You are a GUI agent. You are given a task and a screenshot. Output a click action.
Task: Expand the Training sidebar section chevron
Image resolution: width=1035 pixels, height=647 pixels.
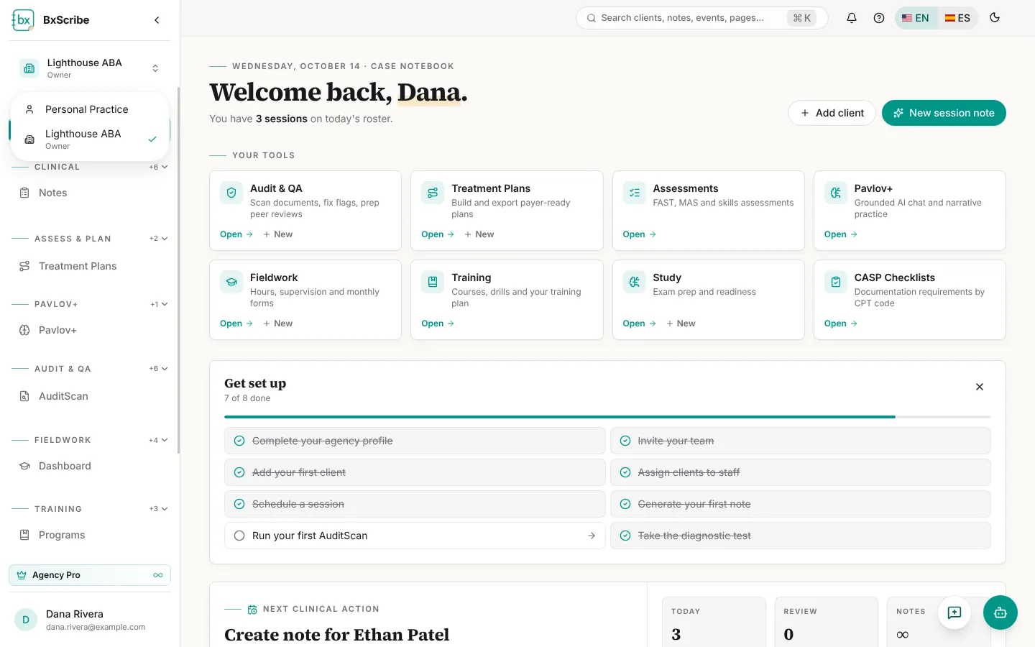(165, 509)
